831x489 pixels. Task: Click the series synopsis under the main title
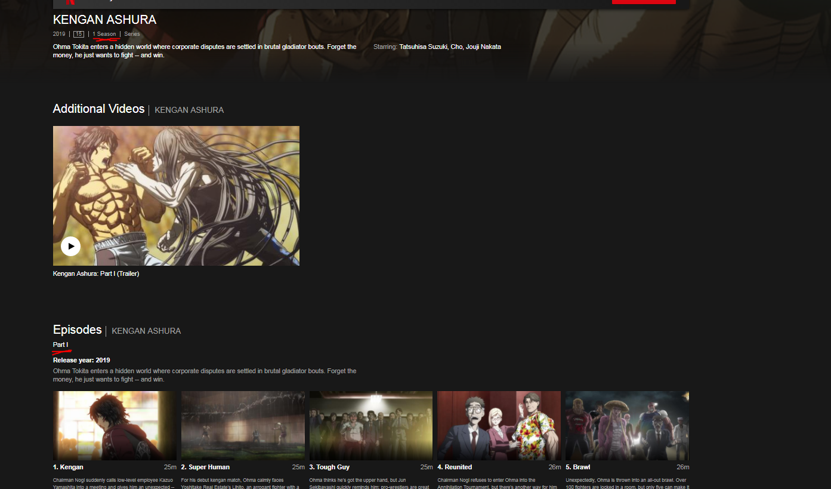(205, 51)
